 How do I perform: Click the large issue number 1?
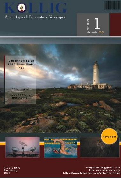97,24
